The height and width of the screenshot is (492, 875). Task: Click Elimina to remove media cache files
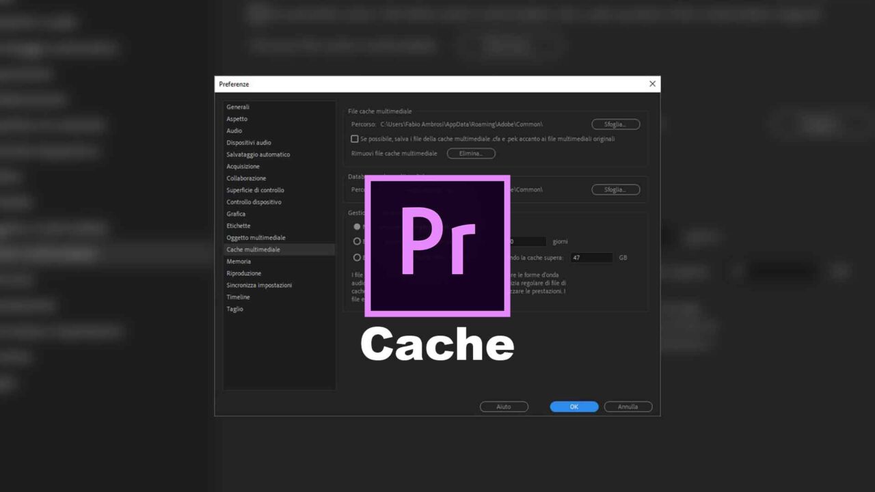tap(471, 153)
